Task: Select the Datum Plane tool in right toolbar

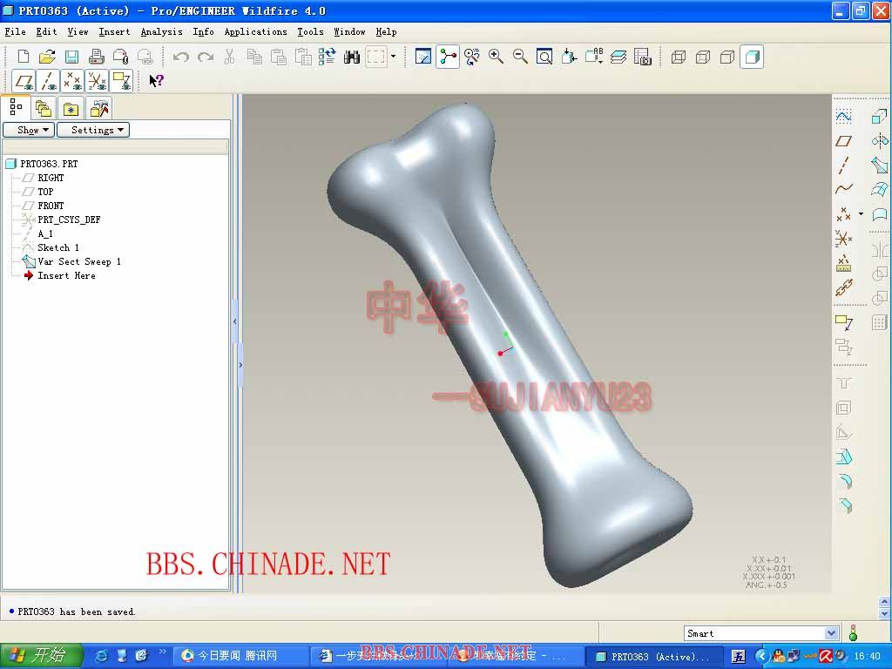Action: [x=843, y=141]
